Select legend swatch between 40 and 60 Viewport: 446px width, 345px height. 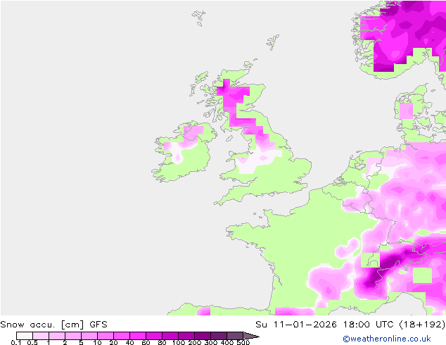click(138, 336)
